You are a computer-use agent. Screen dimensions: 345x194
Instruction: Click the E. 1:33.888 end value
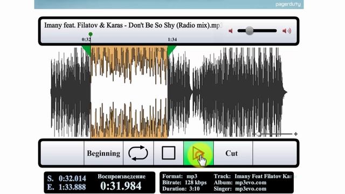click(x=67, y=187)
